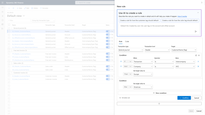The height and width of the screenshot is (115, 205).
Task: Expand the Europe target value dropdown
Action: (143, 74)
